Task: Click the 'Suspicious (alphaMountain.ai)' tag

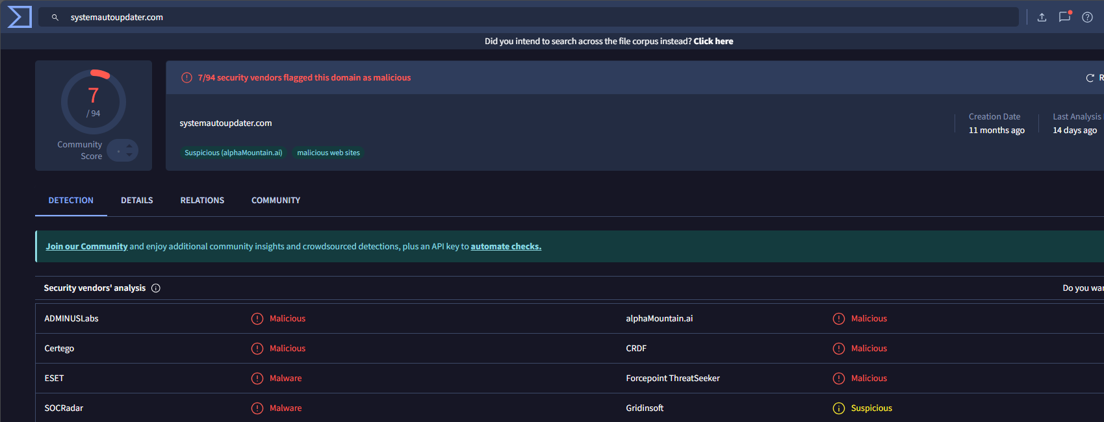Action: coord(233,153)
